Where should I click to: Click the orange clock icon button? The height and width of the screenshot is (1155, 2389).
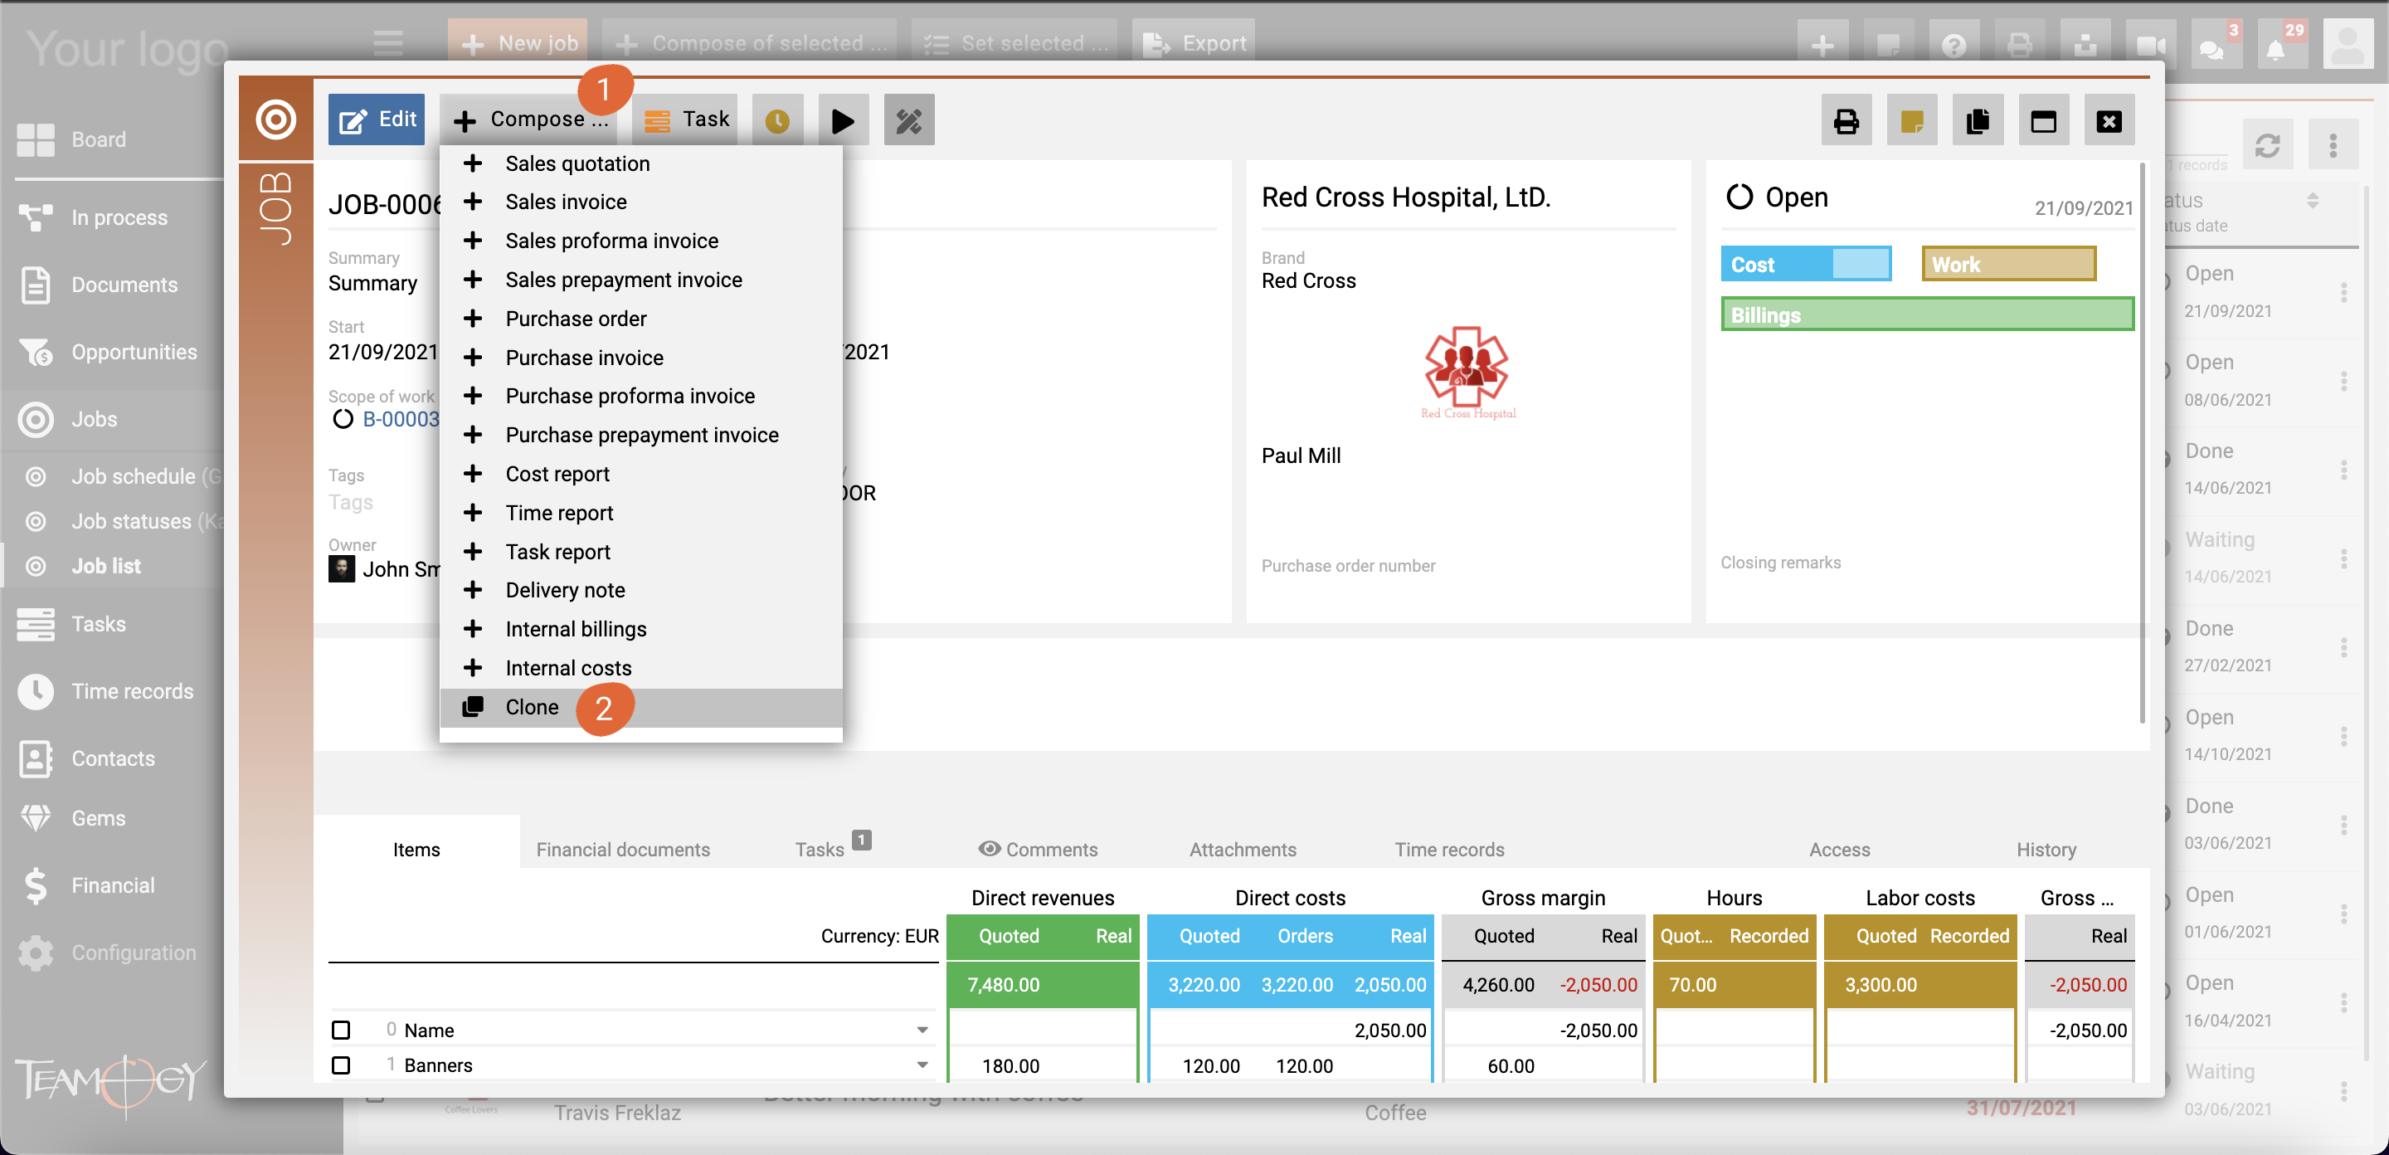click(x=777, y=120)
